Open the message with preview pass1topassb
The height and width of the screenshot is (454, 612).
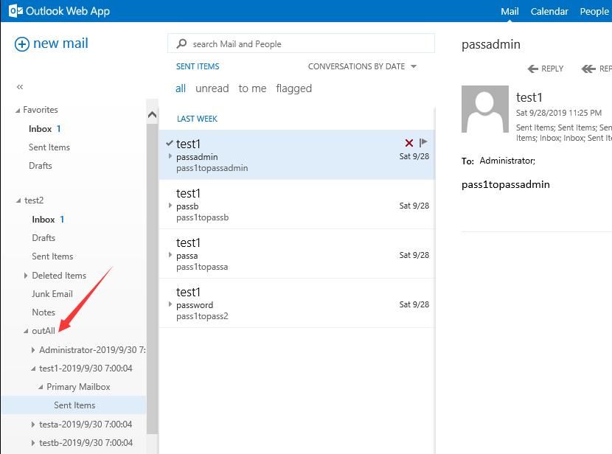(x=297, y=205)
